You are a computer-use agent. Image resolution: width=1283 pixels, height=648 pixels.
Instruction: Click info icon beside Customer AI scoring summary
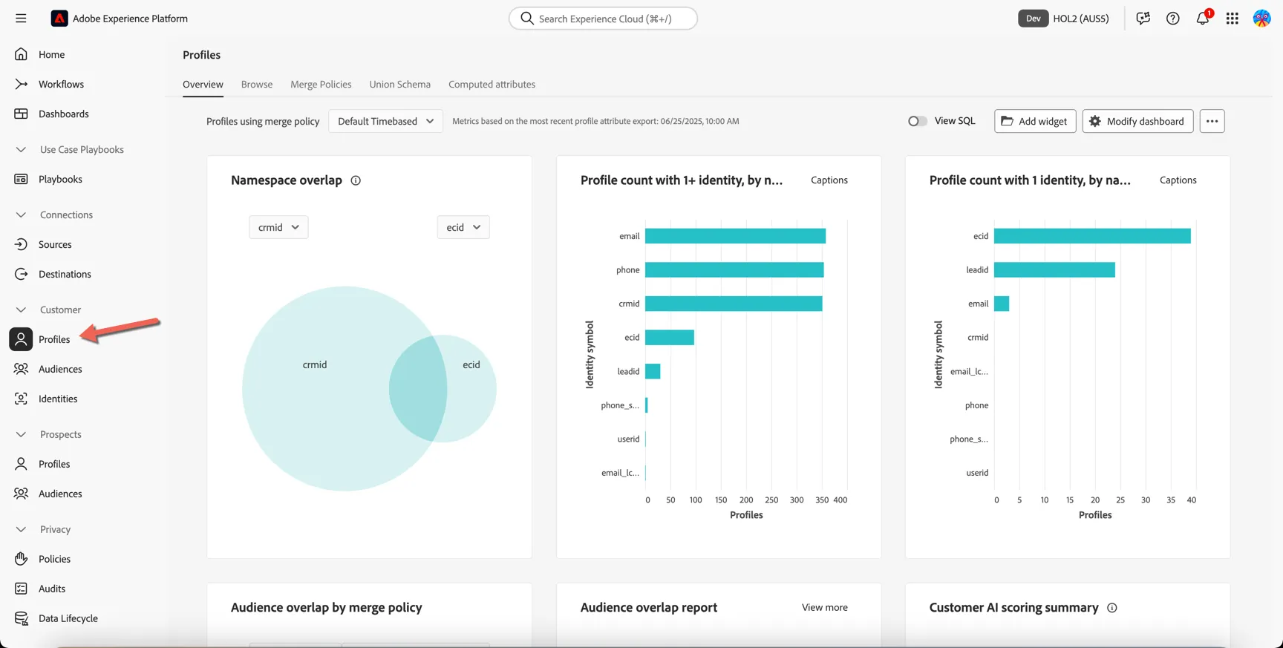point(1112,608)
